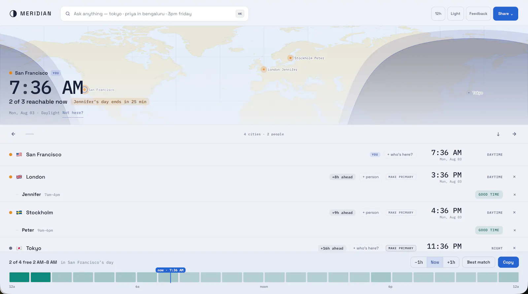Open the Feedback button
The height and width of the screenshot is (294, 528).
point(478,14)
